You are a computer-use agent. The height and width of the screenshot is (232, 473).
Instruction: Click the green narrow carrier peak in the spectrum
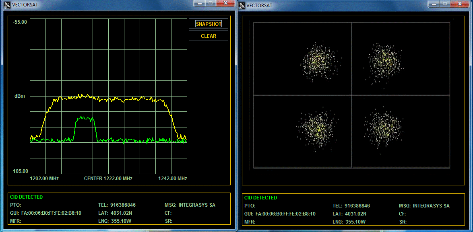pos(85,119)
